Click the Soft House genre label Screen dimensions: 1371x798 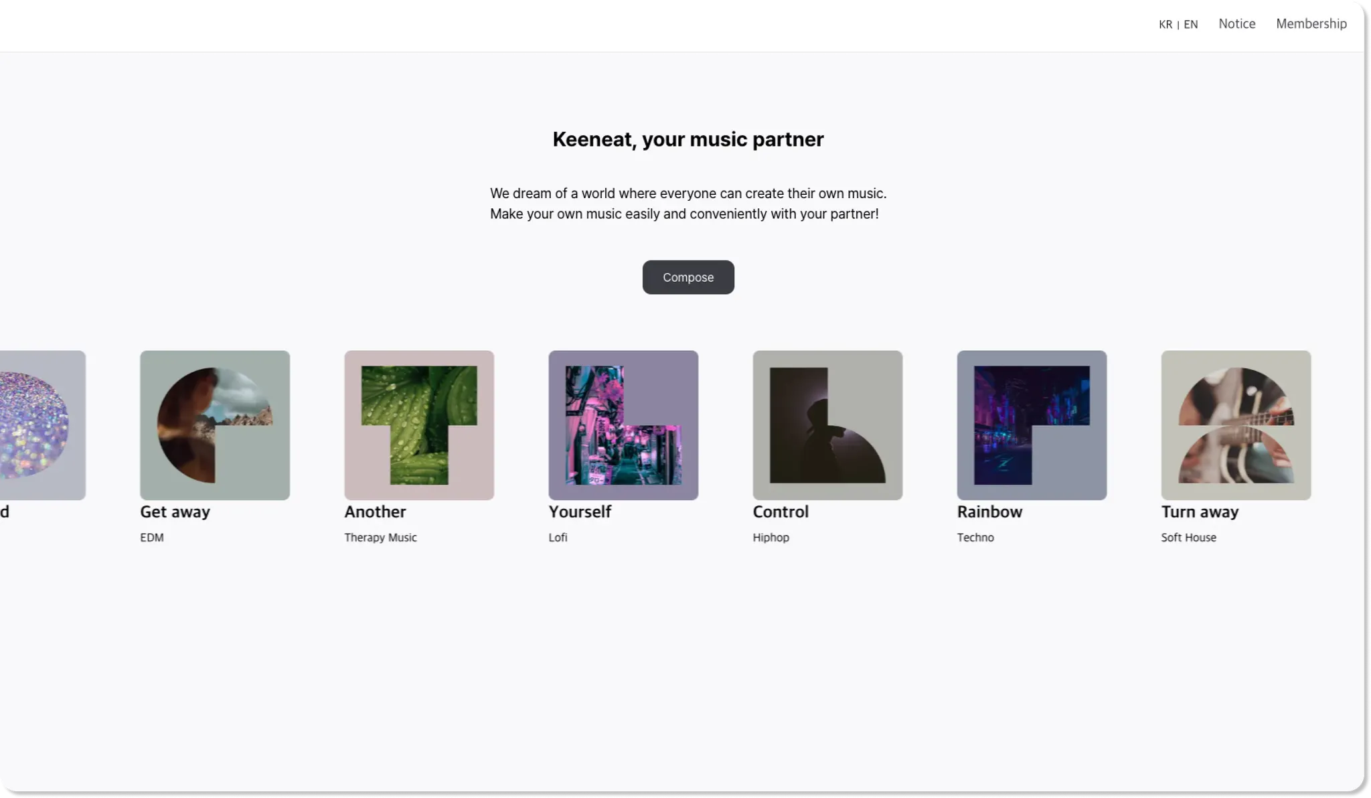pyautogui.click(x=1188, y=538)
